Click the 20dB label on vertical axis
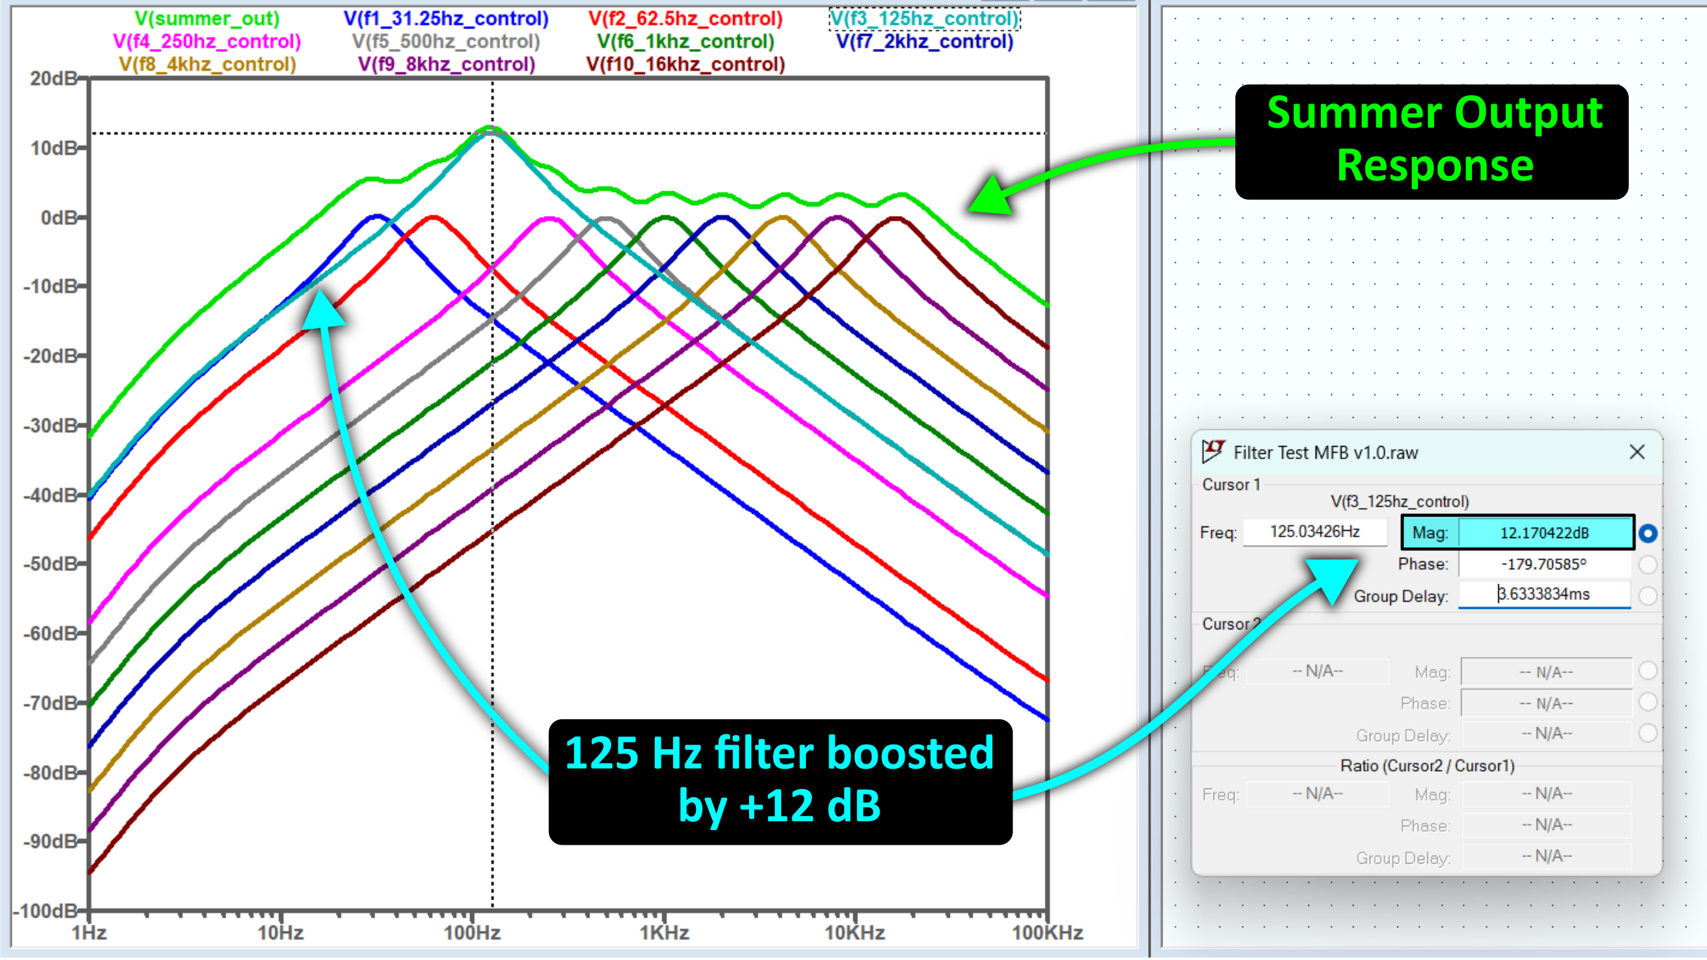 tap(53, 78)
